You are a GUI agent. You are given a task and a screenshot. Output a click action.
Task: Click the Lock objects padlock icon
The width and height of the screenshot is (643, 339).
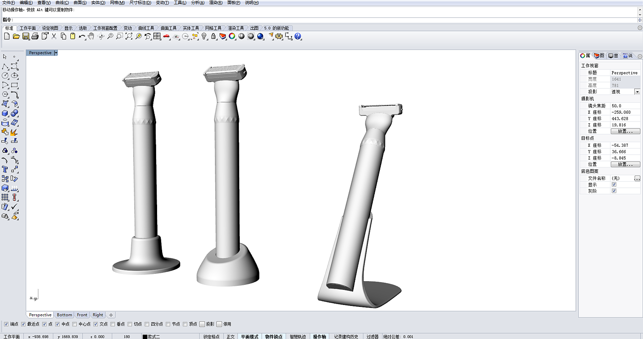(x=214, y=36)
